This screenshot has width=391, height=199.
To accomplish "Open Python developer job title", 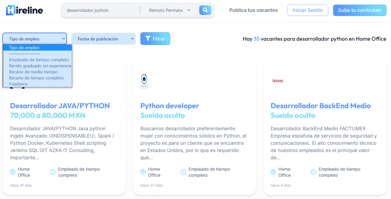I will [x=170, y=106].
